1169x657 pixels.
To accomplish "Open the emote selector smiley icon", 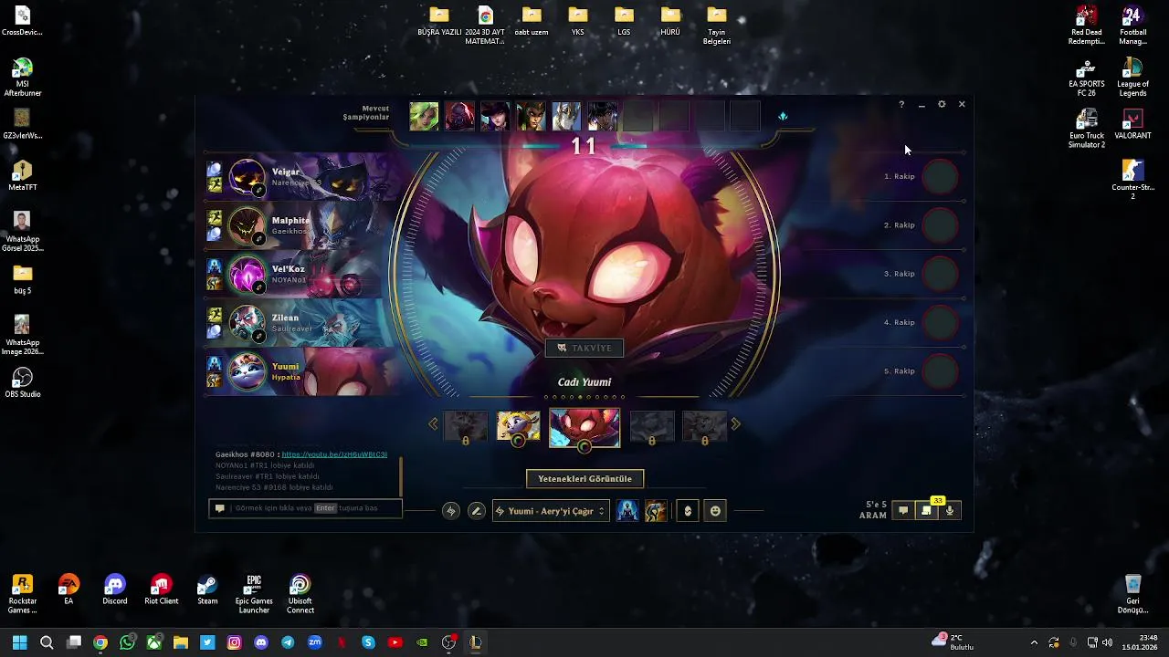I will point(715,511).
